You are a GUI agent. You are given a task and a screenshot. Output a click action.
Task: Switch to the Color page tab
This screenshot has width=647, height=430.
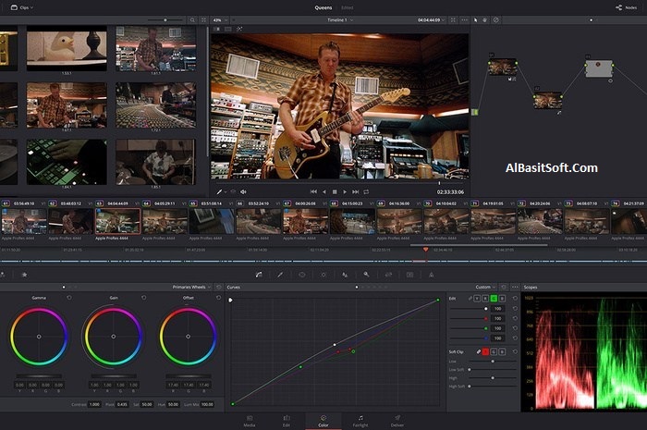coord(323,421)
